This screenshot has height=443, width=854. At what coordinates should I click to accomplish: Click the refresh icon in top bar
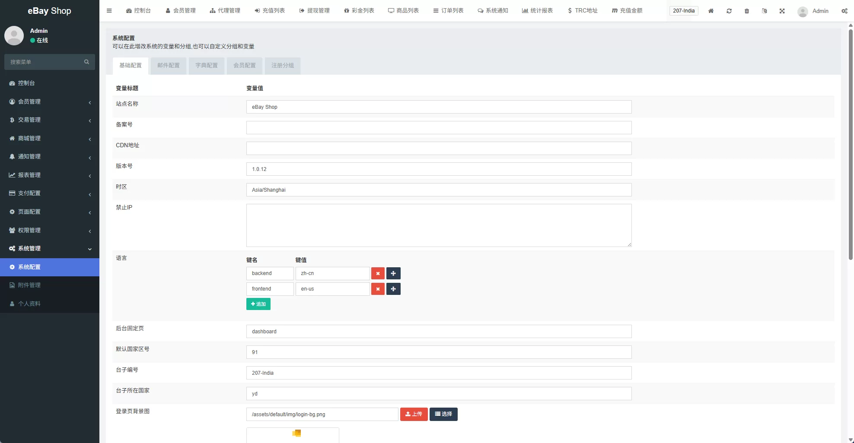point(729,11)
